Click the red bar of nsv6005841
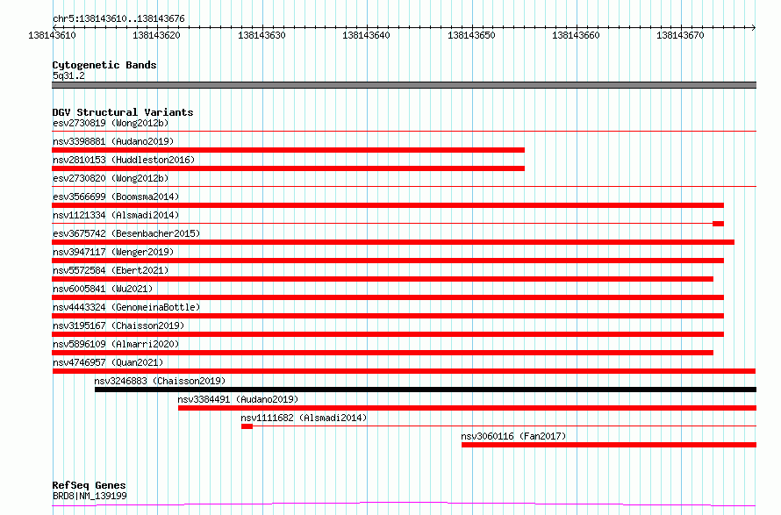Viewport: 781px width, 515px height. point(388,297)
